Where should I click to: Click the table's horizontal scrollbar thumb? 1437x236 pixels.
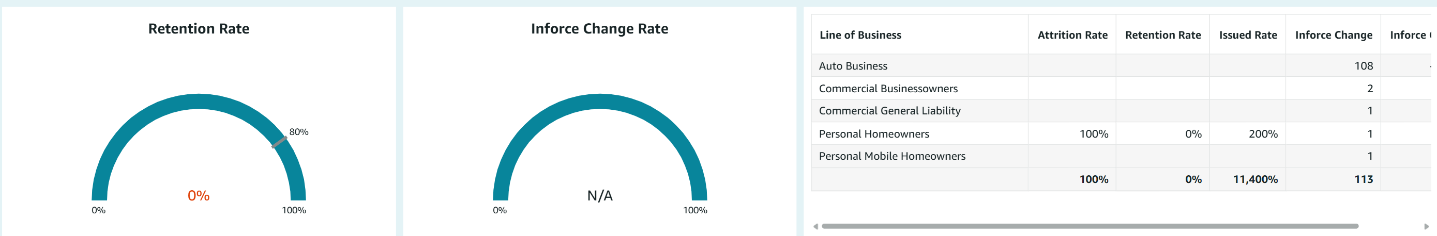point(1089,226)
